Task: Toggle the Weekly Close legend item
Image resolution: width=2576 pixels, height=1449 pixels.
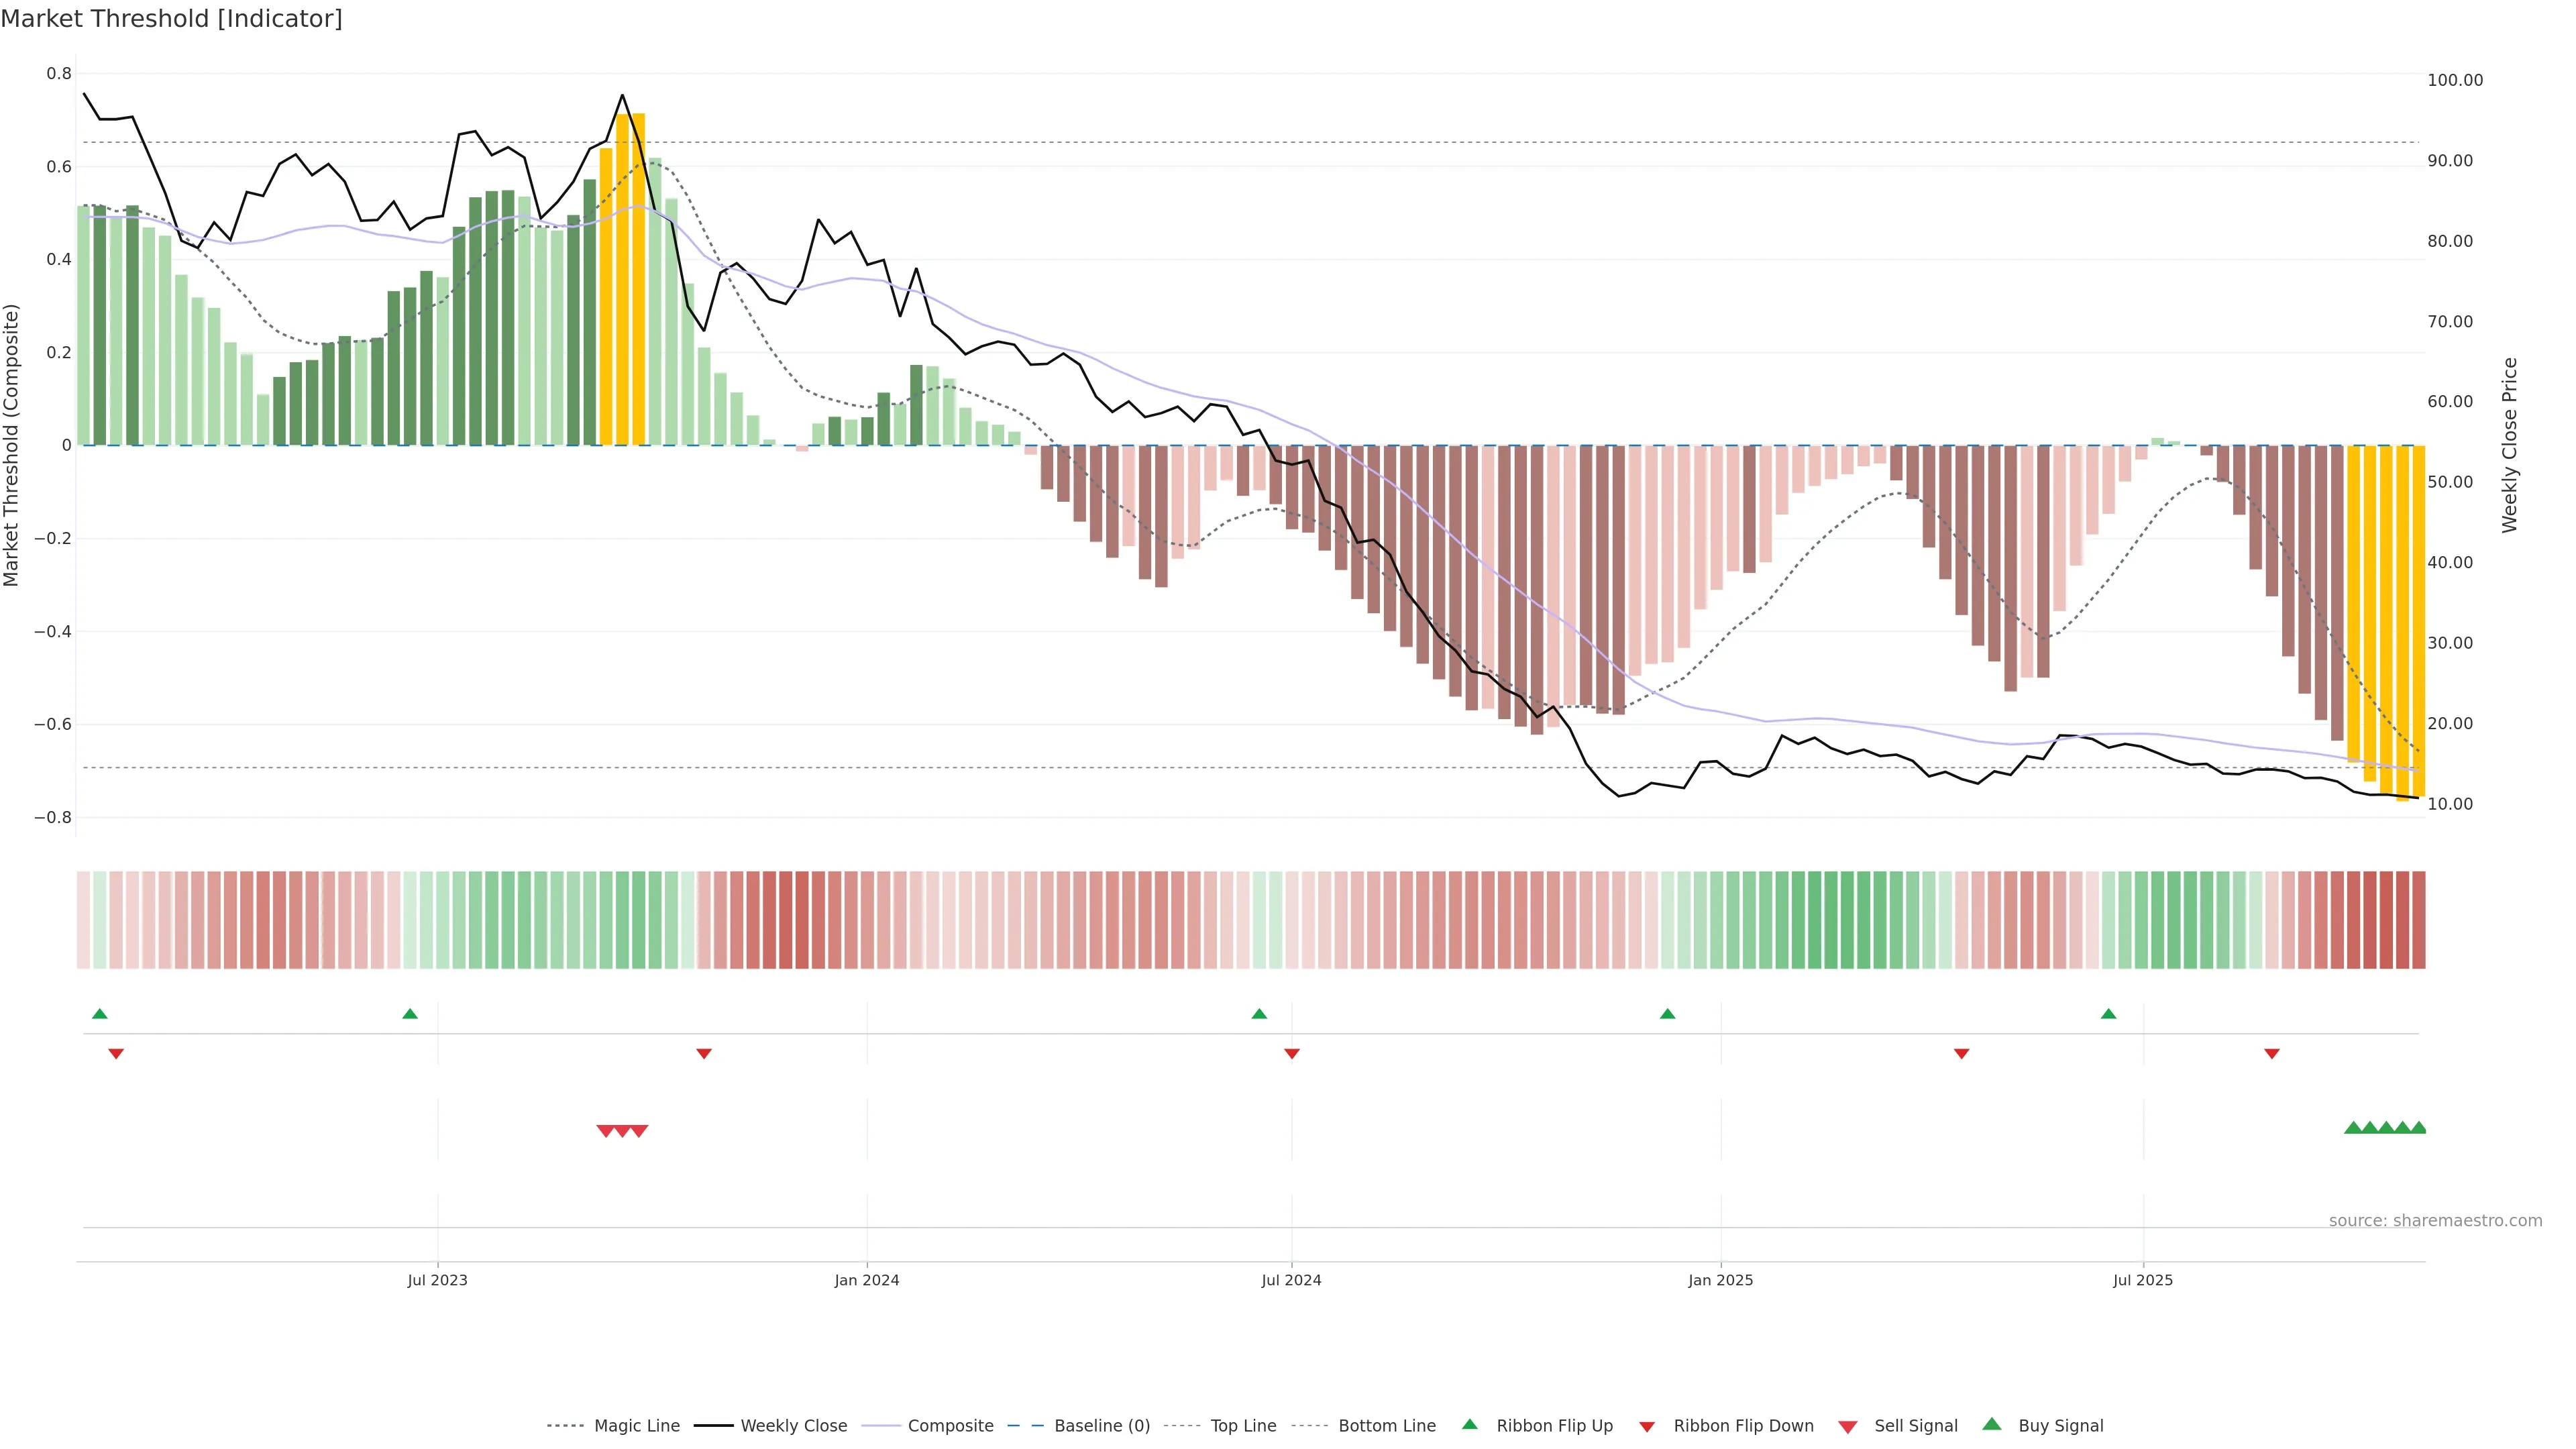Action: (793, 1426)
